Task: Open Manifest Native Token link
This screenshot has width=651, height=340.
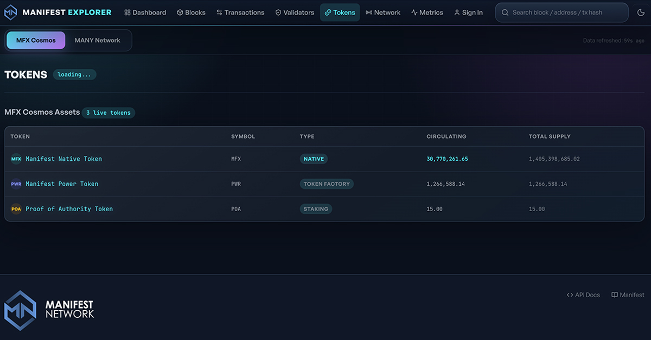Action: coord(63,159)
